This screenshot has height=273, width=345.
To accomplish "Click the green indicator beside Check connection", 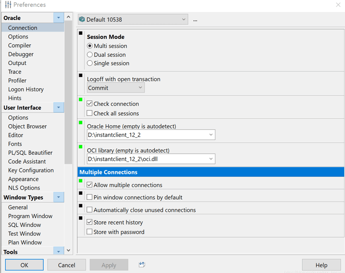I will [x=81, y=100].
